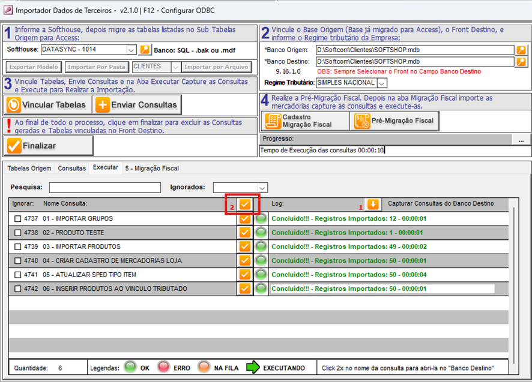Run query 06 - INSERIR PRODUTOS check icon
532x382 pixels.
click(244, 288)
